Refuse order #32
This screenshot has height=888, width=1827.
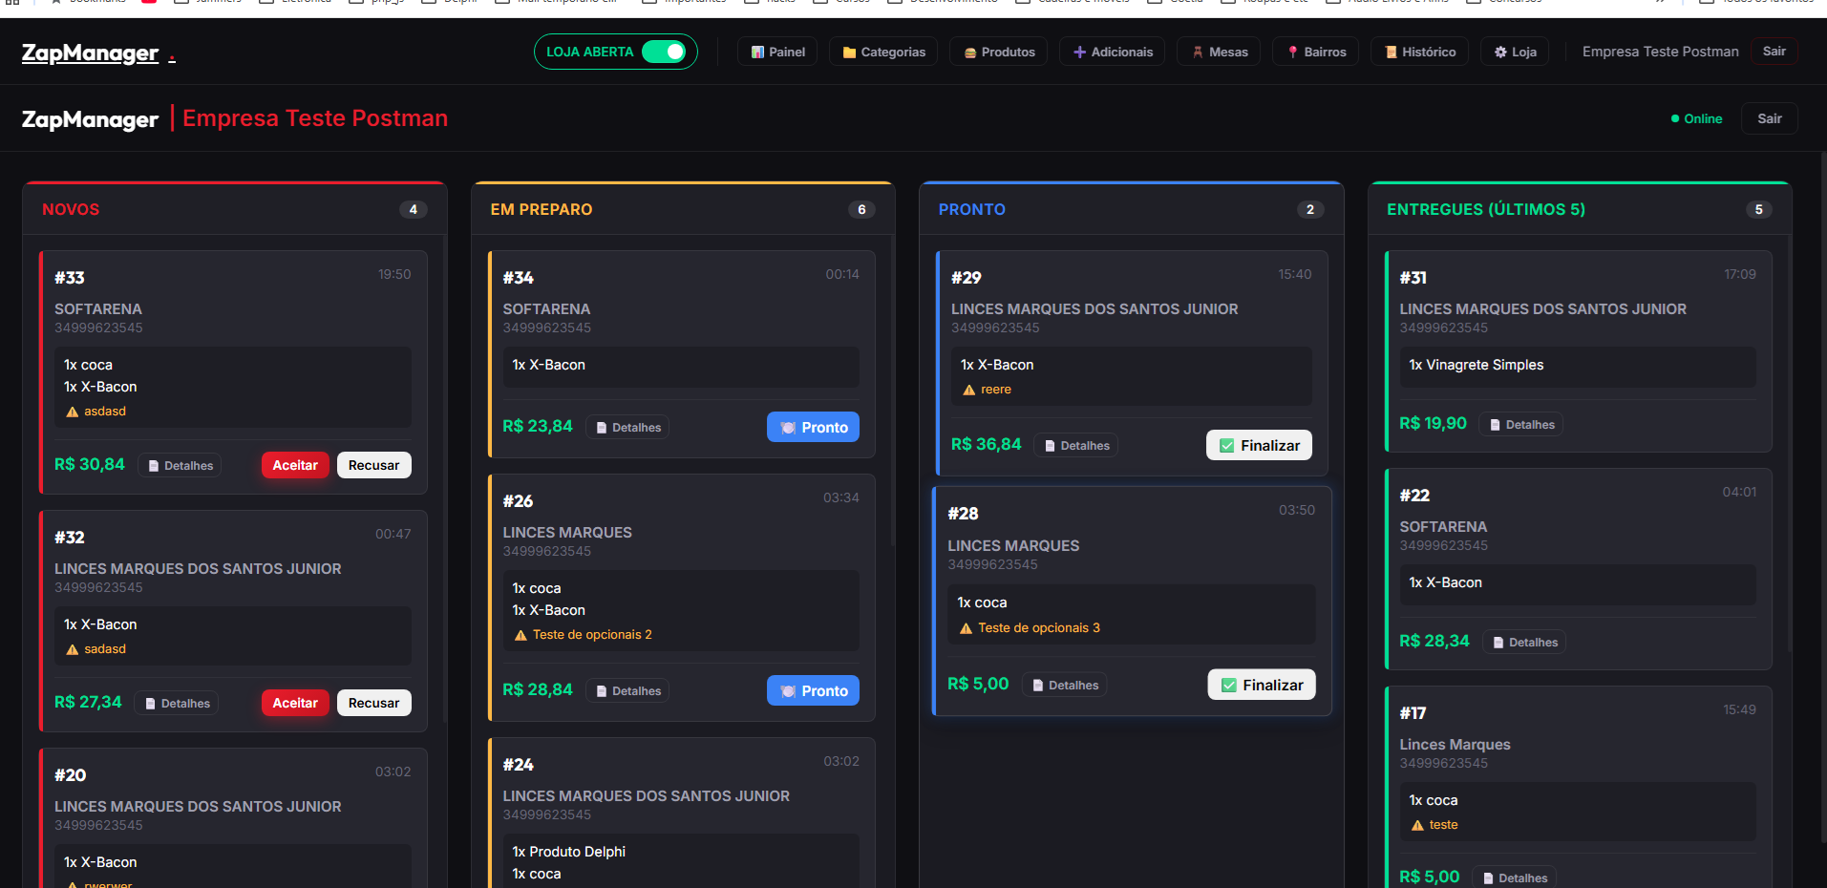tap(373, 703)
